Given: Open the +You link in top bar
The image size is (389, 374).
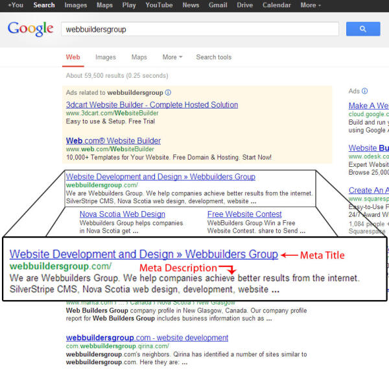Looking at the screenshot, I should pos(16,5).
